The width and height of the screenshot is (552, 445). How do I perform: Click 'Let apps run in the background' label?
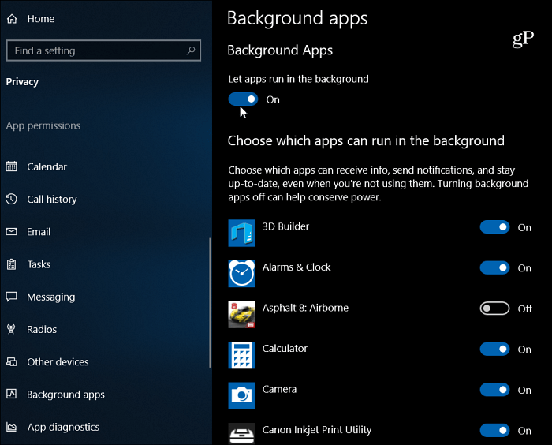click(x=298, y=79)
